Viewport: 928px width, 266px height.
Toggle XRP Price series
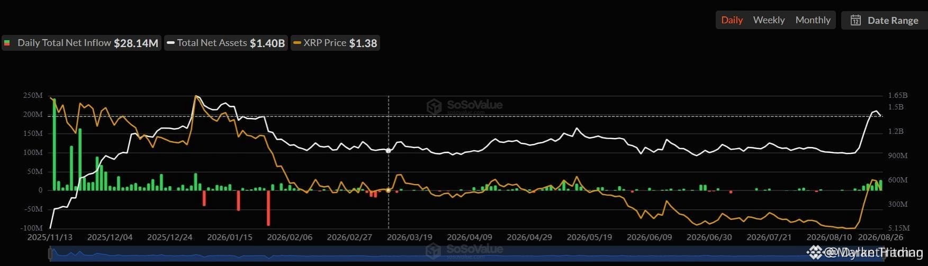click(335, 43)
